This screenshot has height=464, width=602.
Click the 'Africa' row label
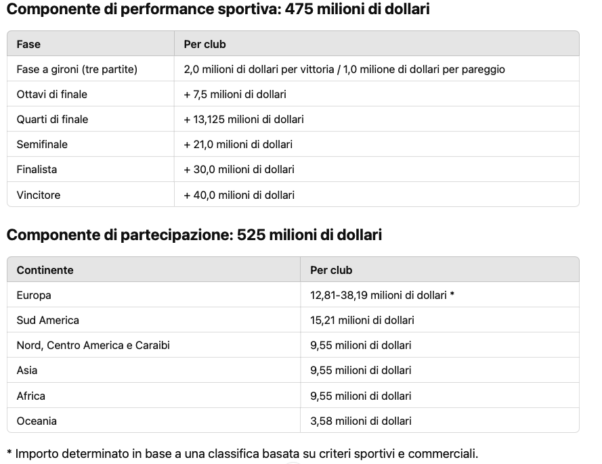coord(30,396)
